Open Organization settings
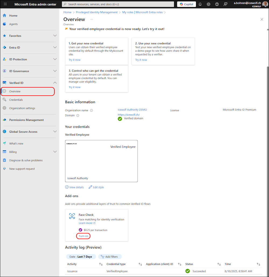 point(22,108)
